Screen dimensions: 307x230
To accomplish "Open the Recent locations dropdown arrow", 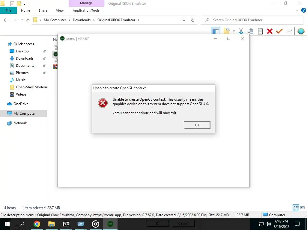I will tap(22, 20).
